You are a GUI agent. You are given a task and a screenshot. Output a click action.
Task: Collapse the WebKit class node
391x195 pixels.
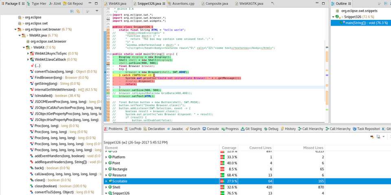coord(24,48)
